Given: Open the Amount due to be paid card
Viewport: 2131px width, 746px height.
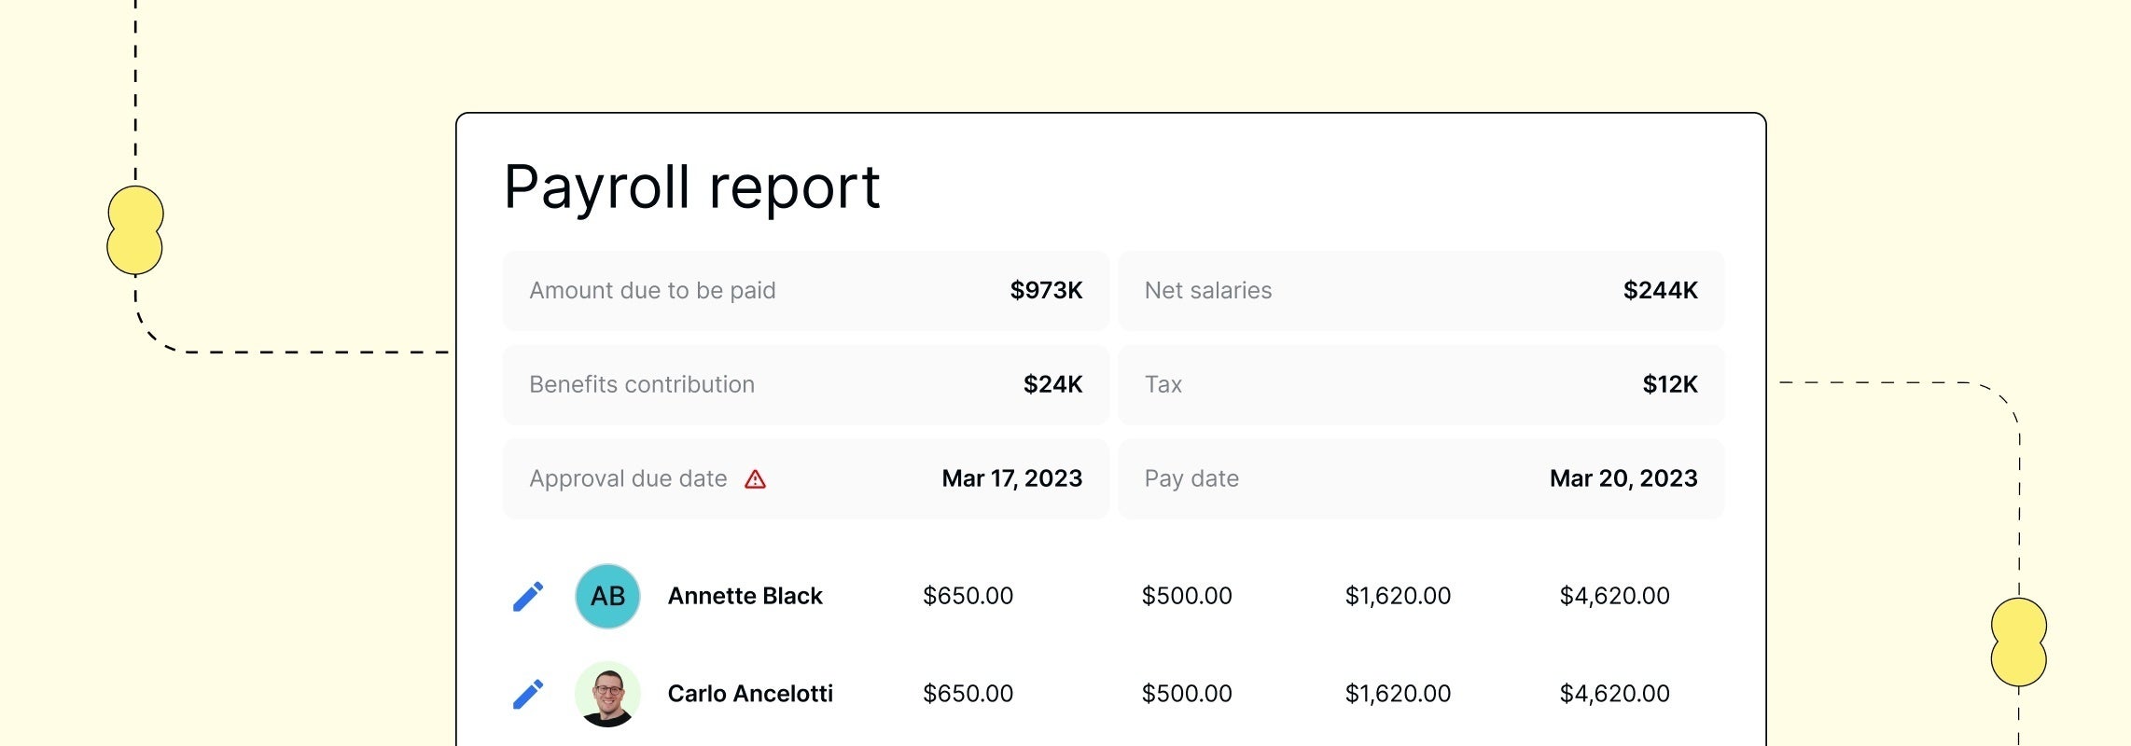Looking at the screenshot, I should pyautogui.click(x=805, y=291).
